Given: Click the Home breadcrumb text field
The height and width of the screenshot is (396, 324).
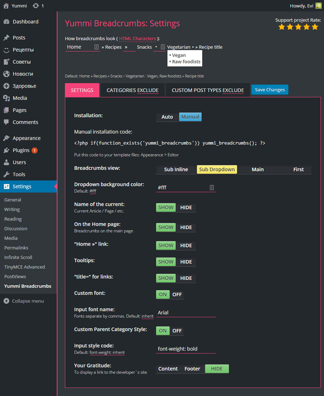Looking at the screenshot, I should pyautogui.click(x=82, y=47).
